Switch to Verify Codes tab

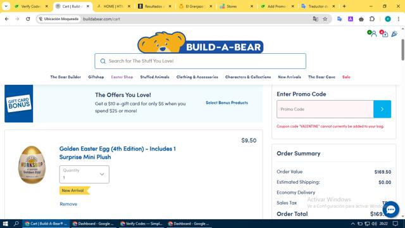pos(30,6)
